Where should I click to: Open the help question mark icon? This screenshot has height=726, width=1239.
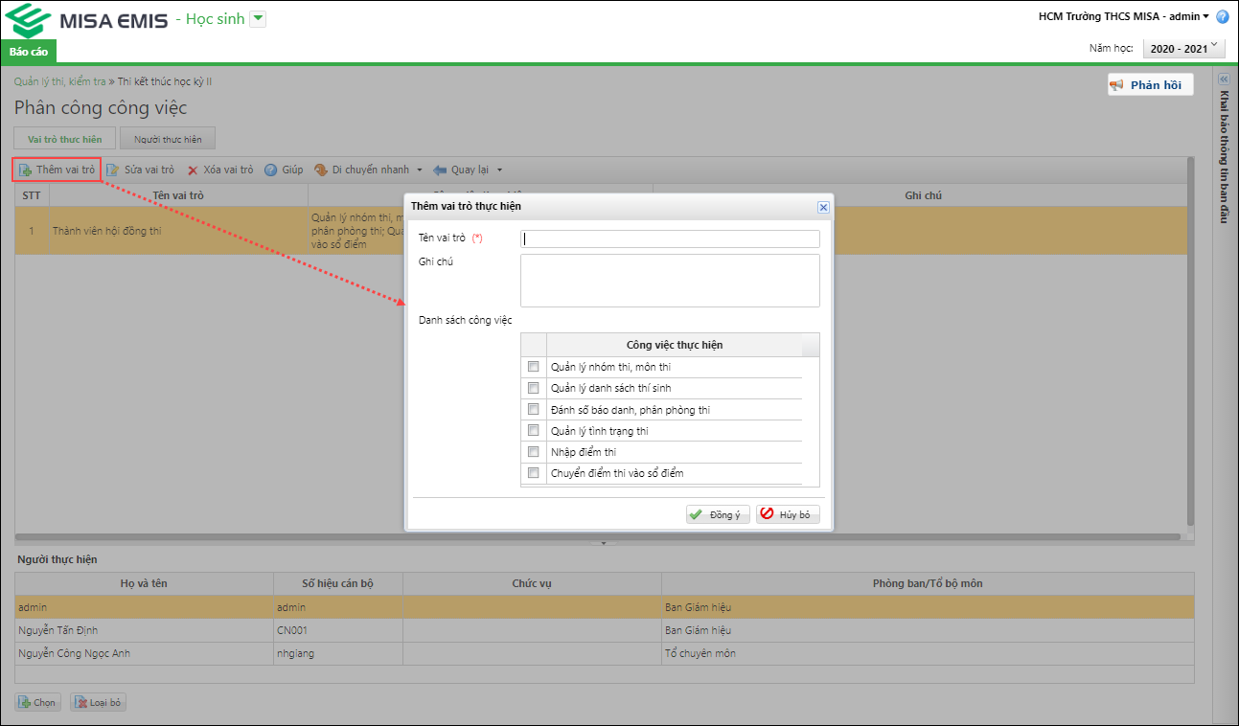(1222, 16)
